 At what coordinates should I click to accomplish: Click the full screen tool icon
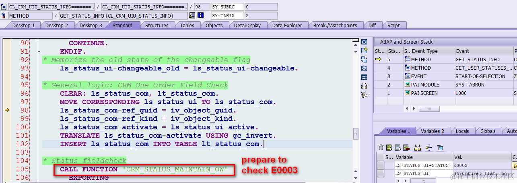coord(364,68)
